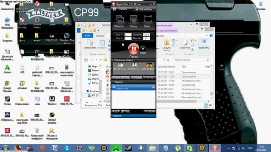271x152 pixels.
Task: Select the Окно capture mode in HyperCam
Action: (147, 21)
